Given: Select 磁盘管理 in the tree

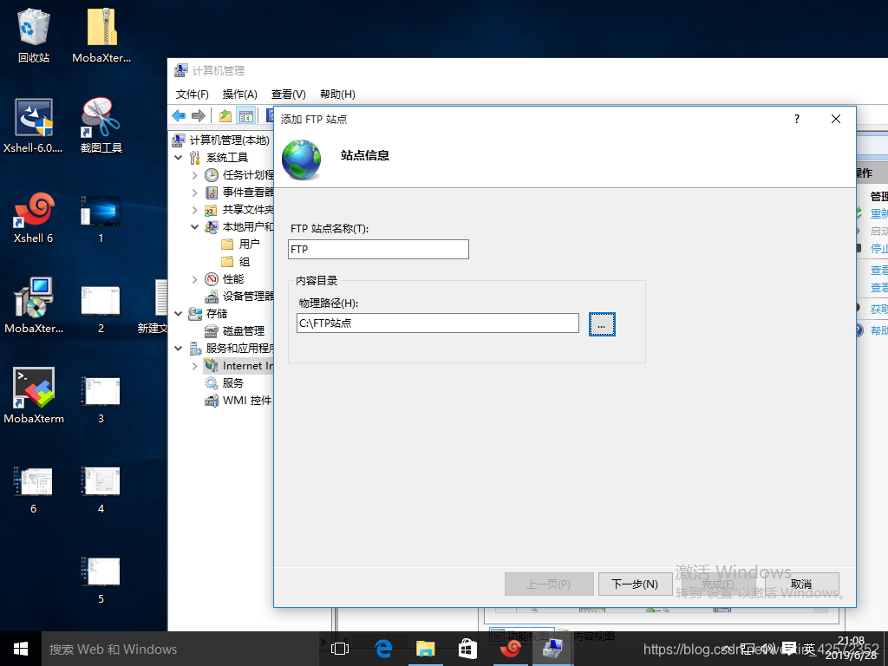Looking at the screenshot, I should [x=244, y=330].
